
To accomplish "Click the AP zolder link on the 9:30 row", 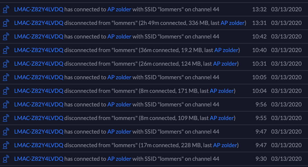I will click(x=119, y=159).
